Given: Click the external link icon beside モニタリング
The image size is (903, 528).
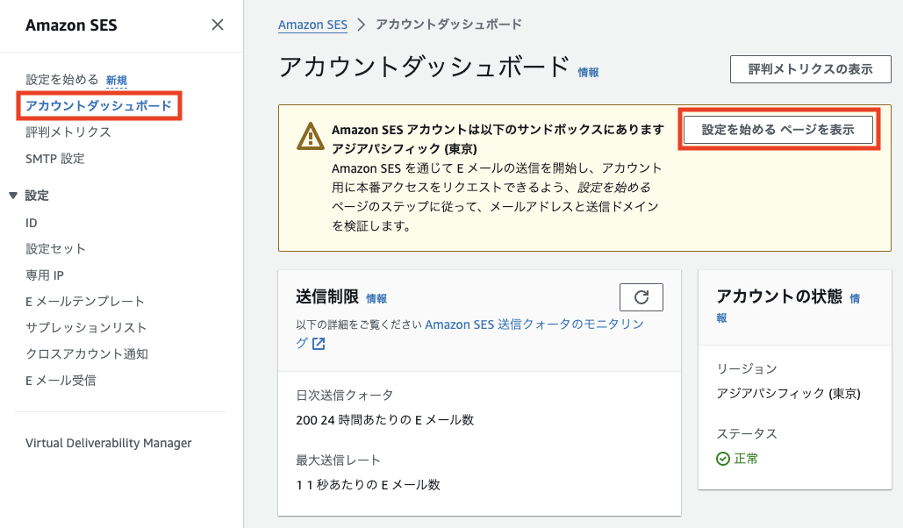Looking at the screenshot, I should click(319, 344).
